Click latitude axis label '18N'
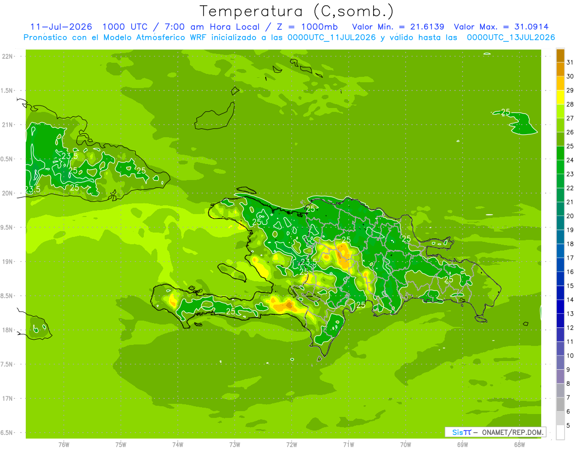The image size is (583, 451). click(x=8, y=330)
